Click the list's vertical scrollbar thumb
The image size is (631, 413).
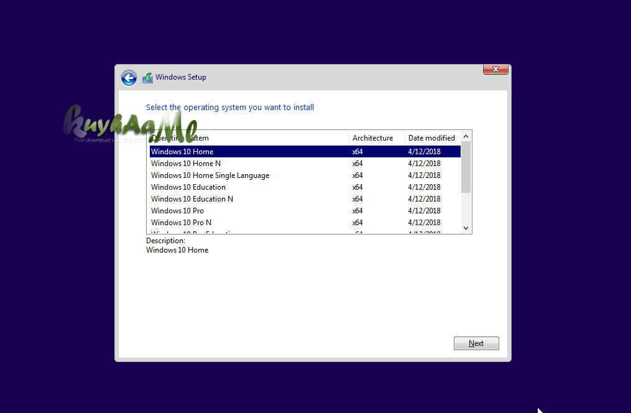point(466,167)
